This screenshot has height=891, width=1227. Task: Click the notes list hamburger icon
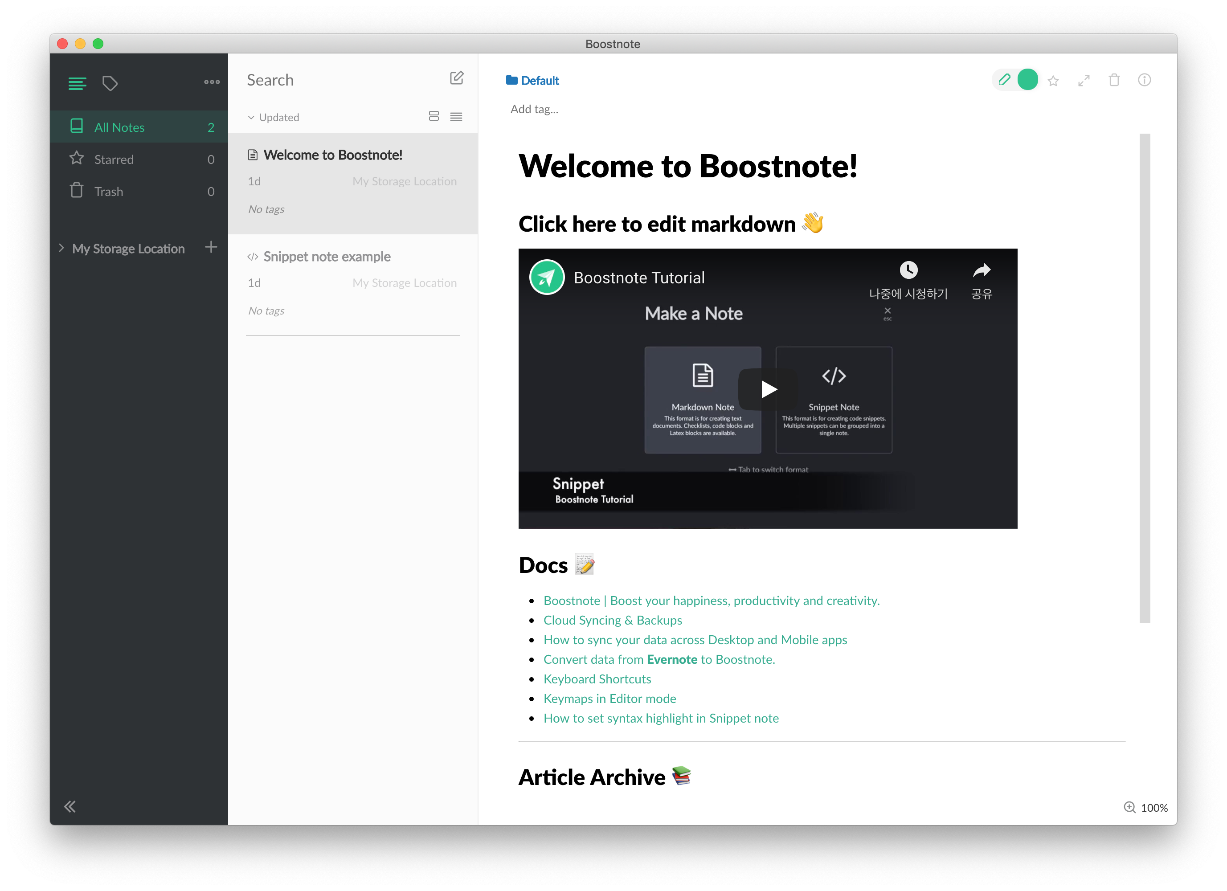[78, 83]
